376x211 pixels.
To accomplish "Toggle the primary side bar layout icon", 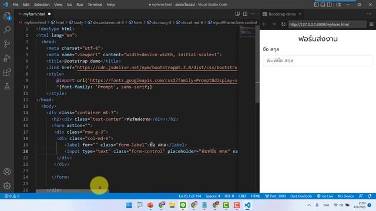I will [x=316, y=5].
